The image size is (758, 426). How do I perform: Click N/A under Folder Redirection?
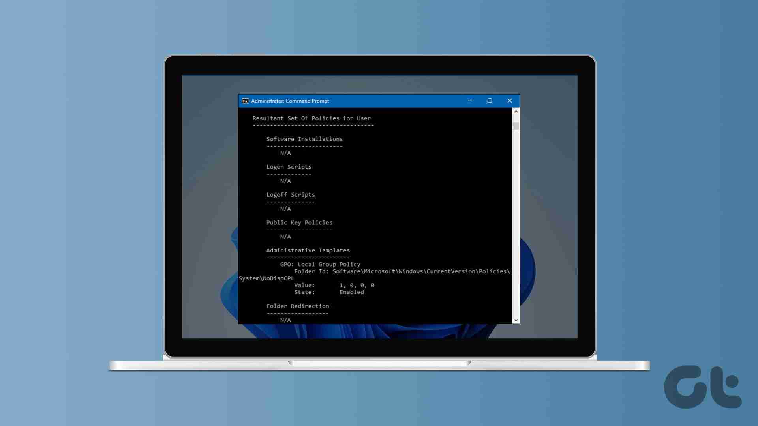click(x=285, y=320)
